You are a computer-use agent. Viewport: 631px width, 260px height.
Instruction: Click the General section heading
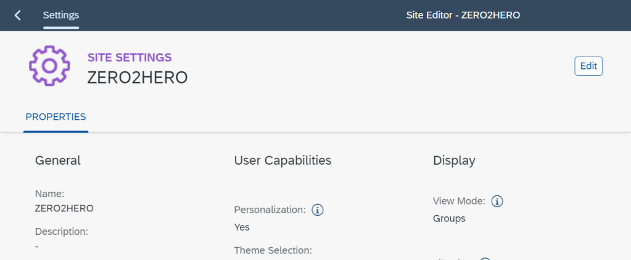(58, 160)
